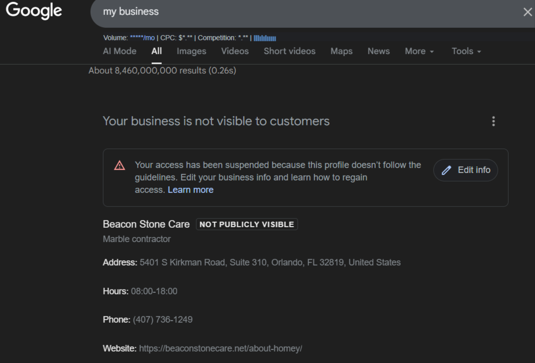The width and height of the screenshot is (535, 363).
Task: Open the Videos tab
Action: tap(235, 51)
